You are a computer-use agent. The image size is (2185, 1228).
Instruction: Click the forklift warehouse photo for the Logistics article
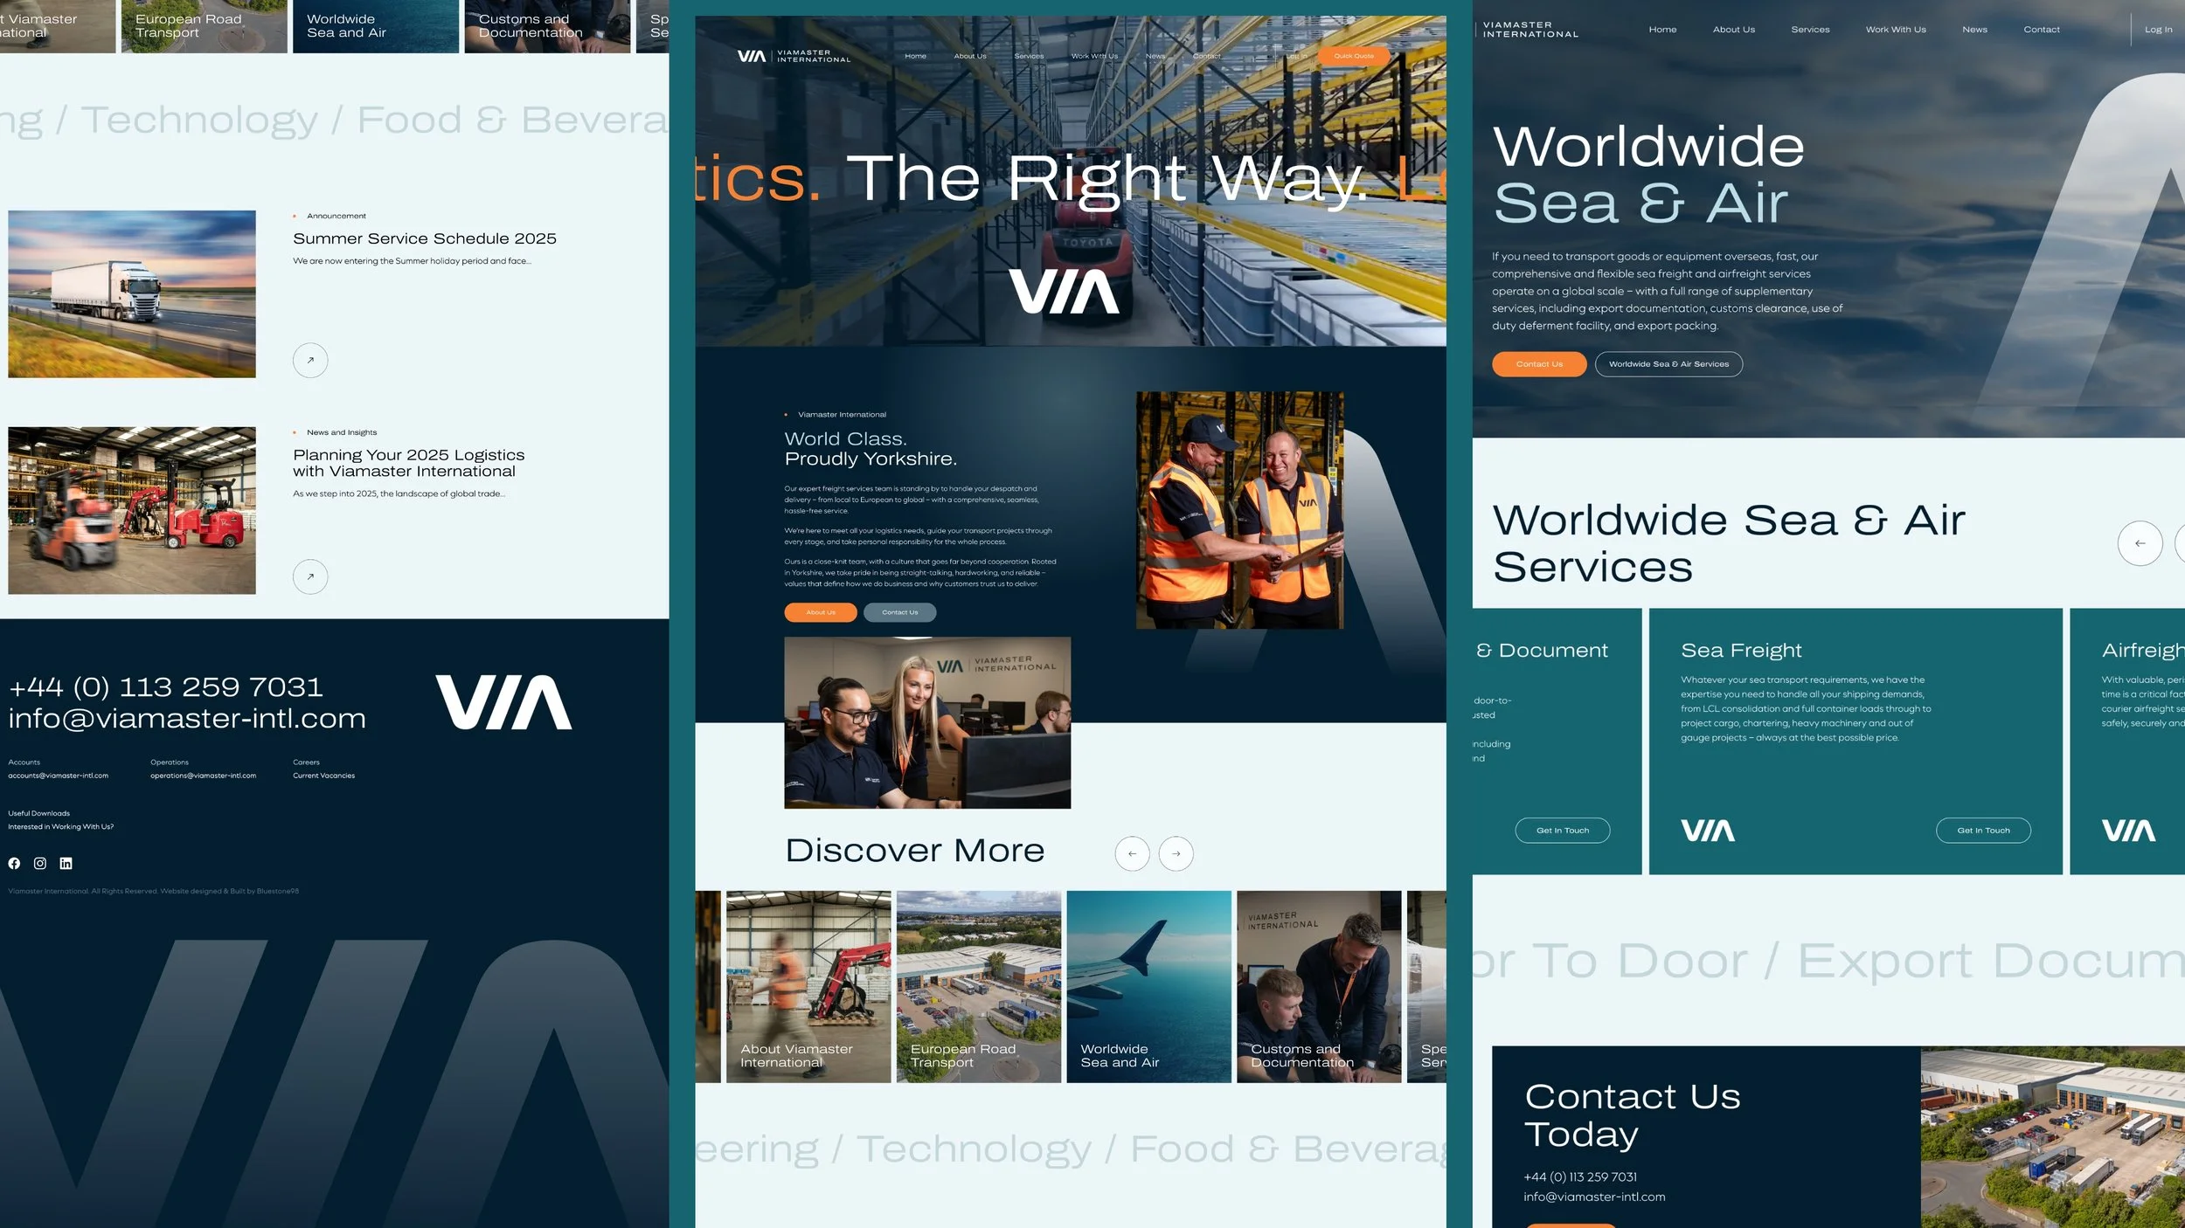pyautogui.click(x=132, y=510)
